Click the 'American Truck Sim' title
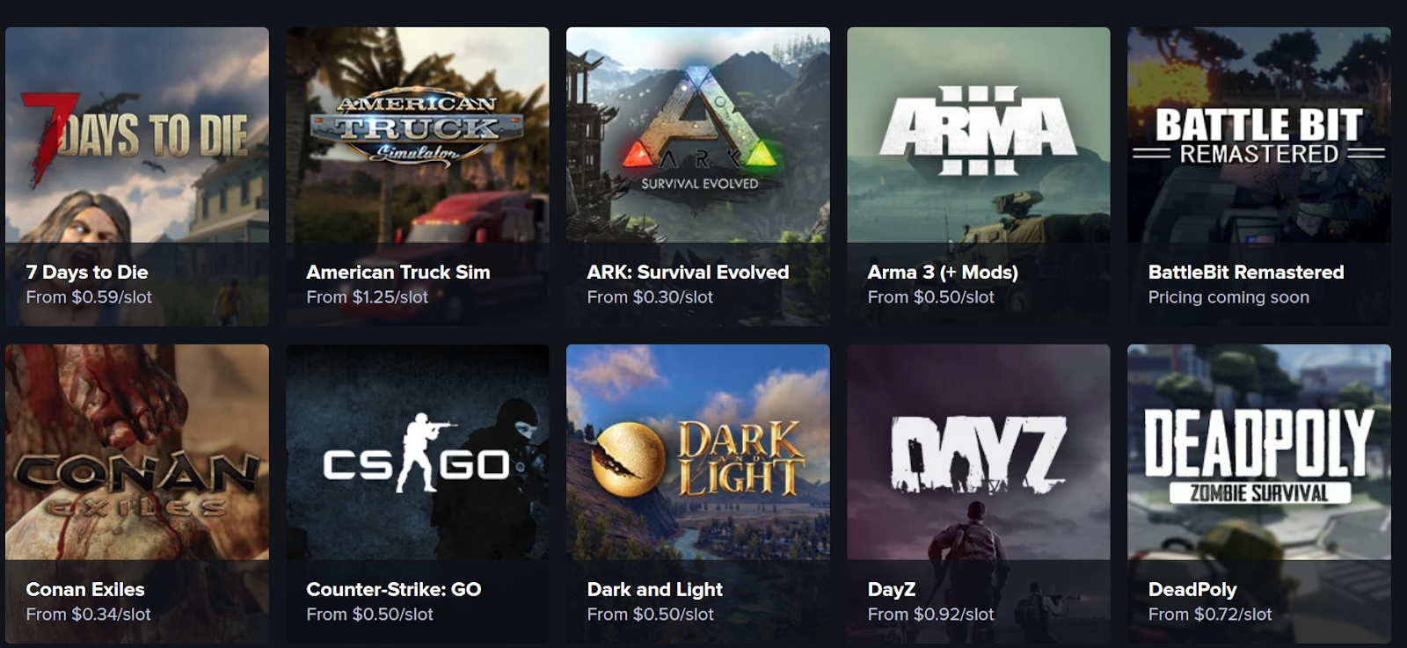The height and width of the screenshot is (648, 1407). pyautogui.click(x=398, y=273)
